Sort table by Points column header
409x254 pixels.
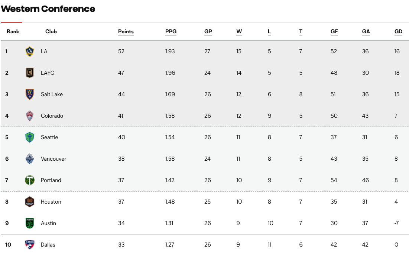click(126, 31)
